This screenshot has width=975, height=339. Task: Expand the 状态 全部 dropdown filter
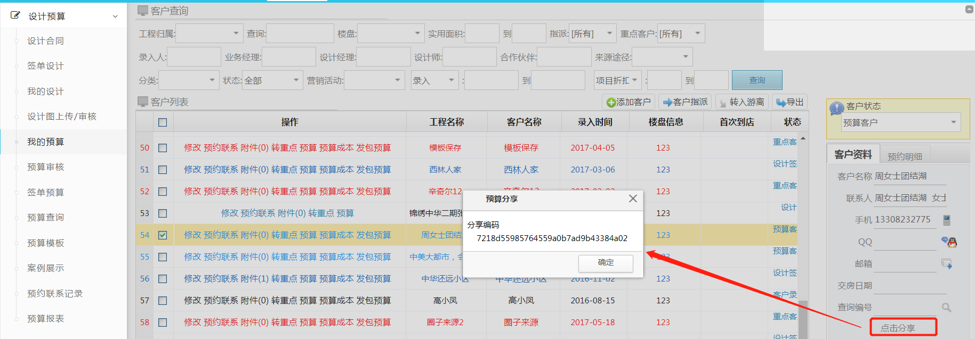tap(272, 80)
